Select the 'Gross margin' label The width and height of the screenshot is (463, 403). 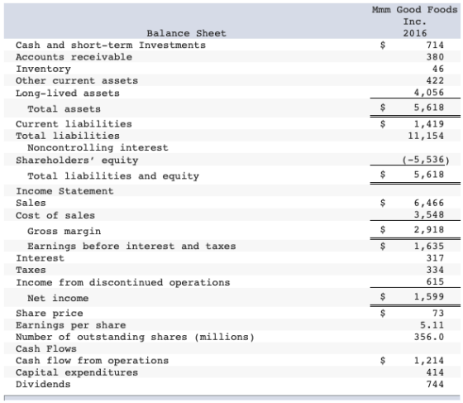[64, 231]
